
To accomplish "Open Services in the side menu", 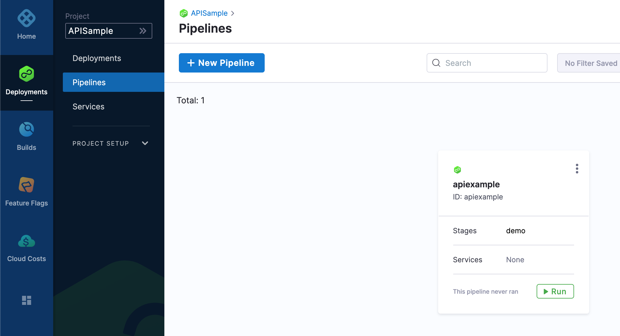I will 88,107.
